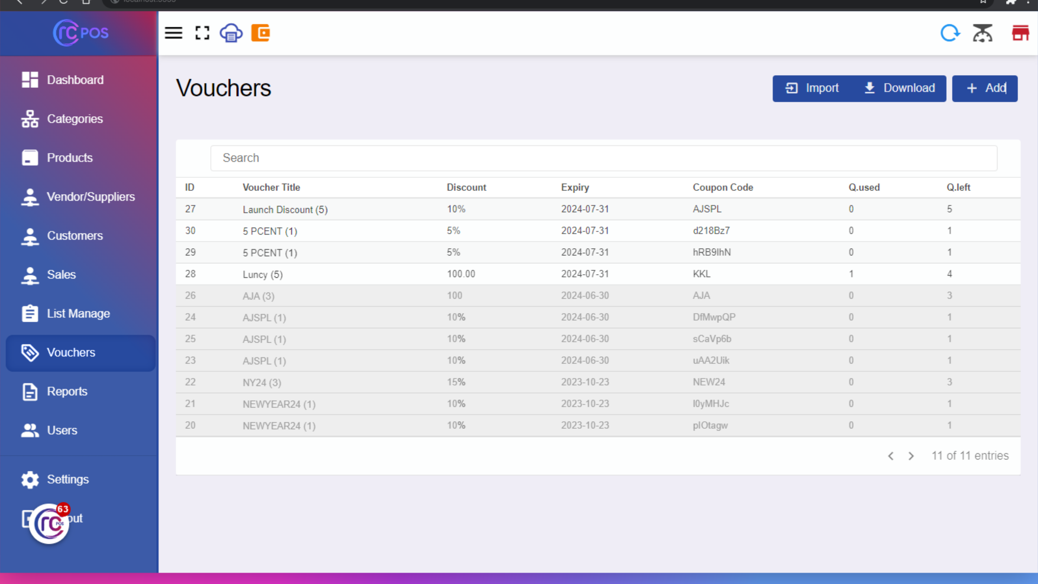Open the hamburger menu icon
This screenshot has width=1038, height=584.
tap(174, 33)
